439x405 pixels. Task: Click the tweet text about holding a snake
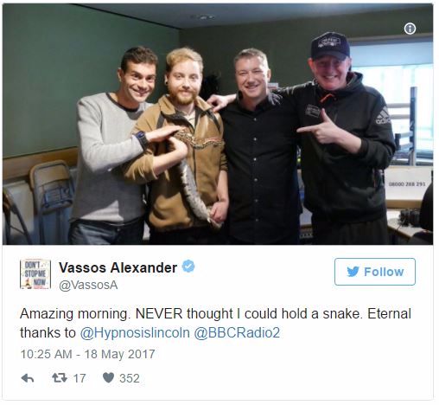pyautogui.click(x=215, y=323)
